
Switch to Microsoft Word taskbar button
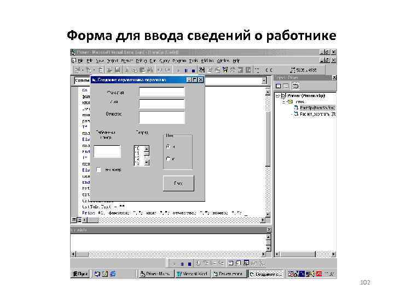pos(192,274)
